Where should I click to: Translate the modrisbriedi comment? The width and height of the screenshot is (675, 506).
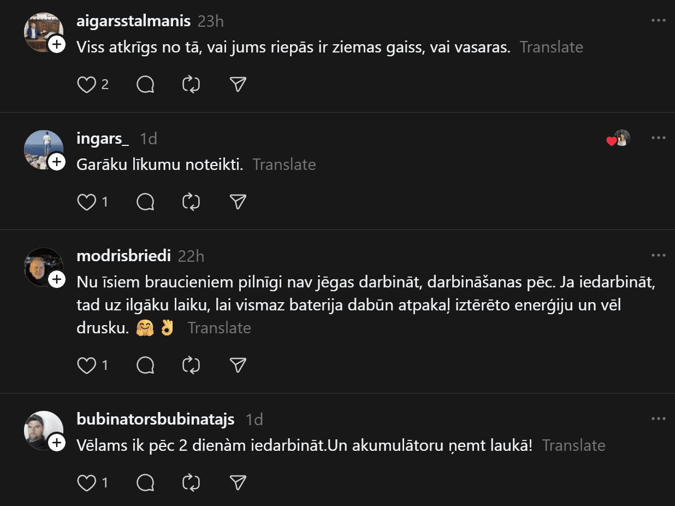[x=219, y=328]
